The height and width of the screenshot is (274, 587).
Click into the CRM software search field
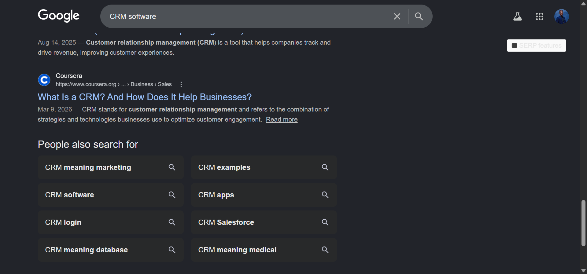(248, 16)
